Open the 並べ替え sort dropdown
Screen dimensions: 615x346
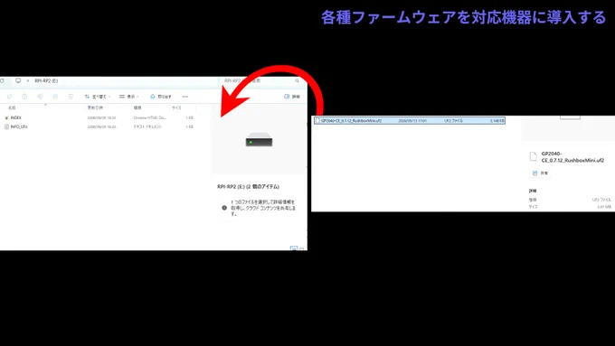tap(98, 97)
